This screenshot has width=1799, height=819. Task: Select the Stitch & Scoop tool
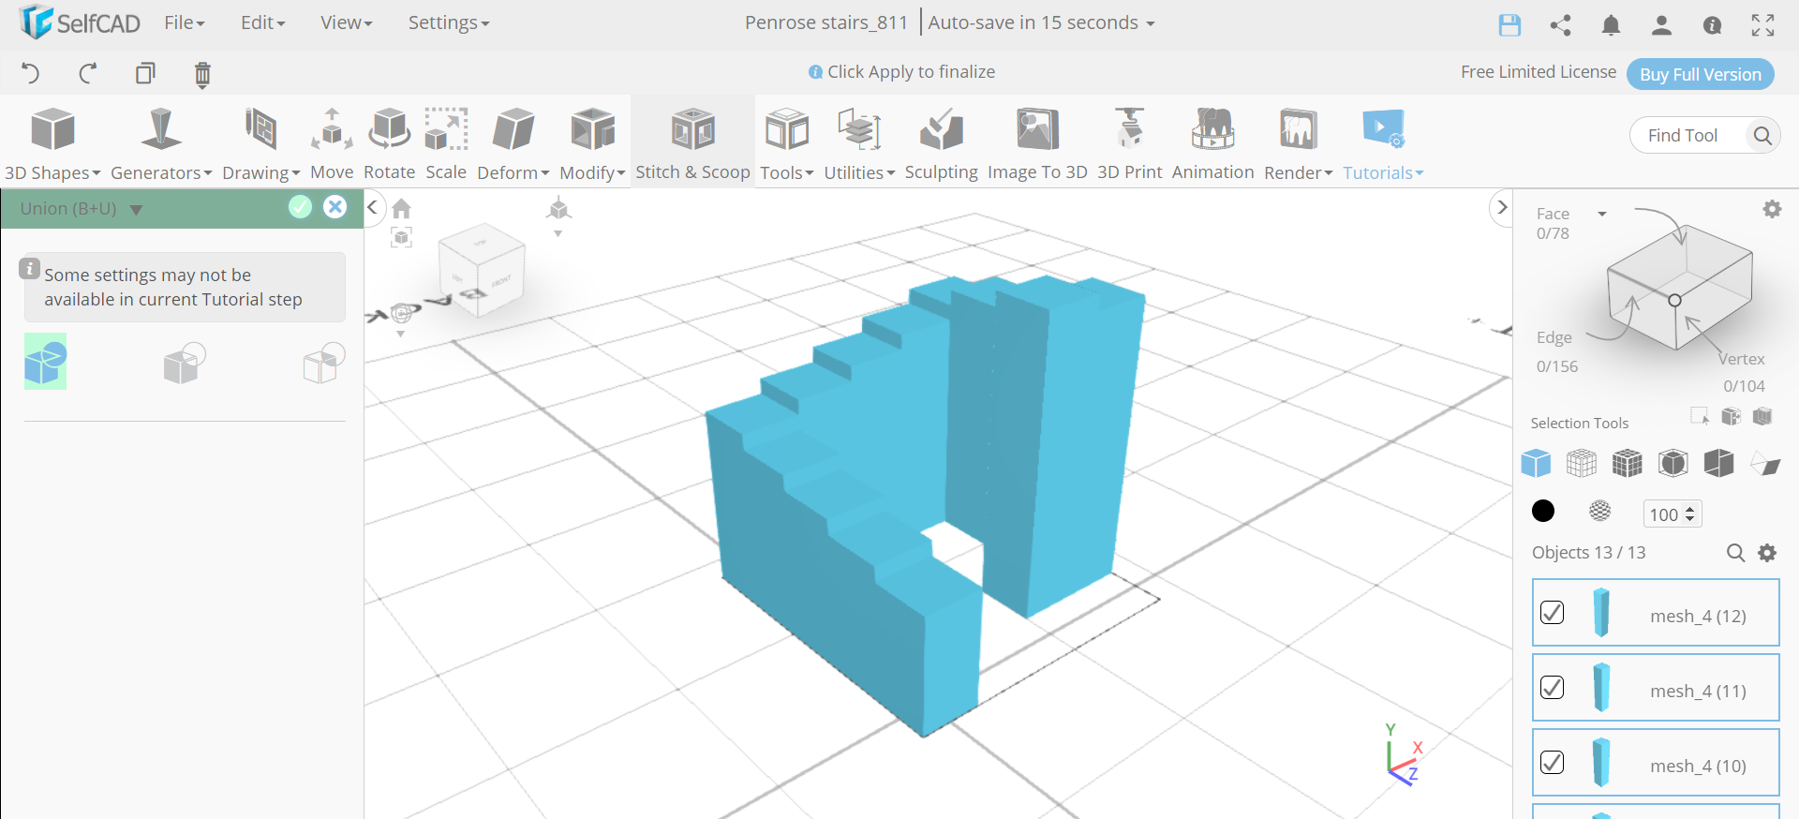tap(692, 143)
